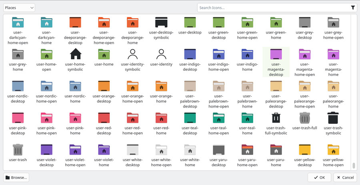360x185 pixels.
Task: Choose the user-magenta-home icon
Action: pyautogui.click(x=333, y=54)
